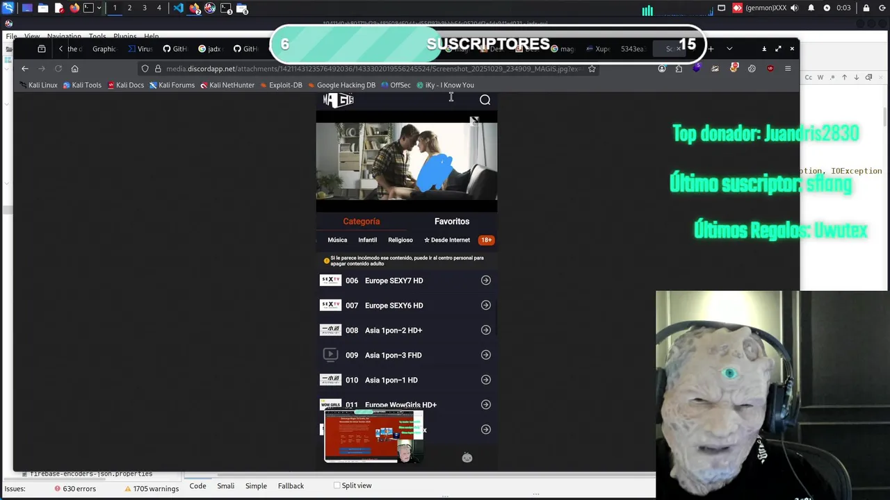Click the volume icon in system tray
890x500 pixels.
[796, 8]
